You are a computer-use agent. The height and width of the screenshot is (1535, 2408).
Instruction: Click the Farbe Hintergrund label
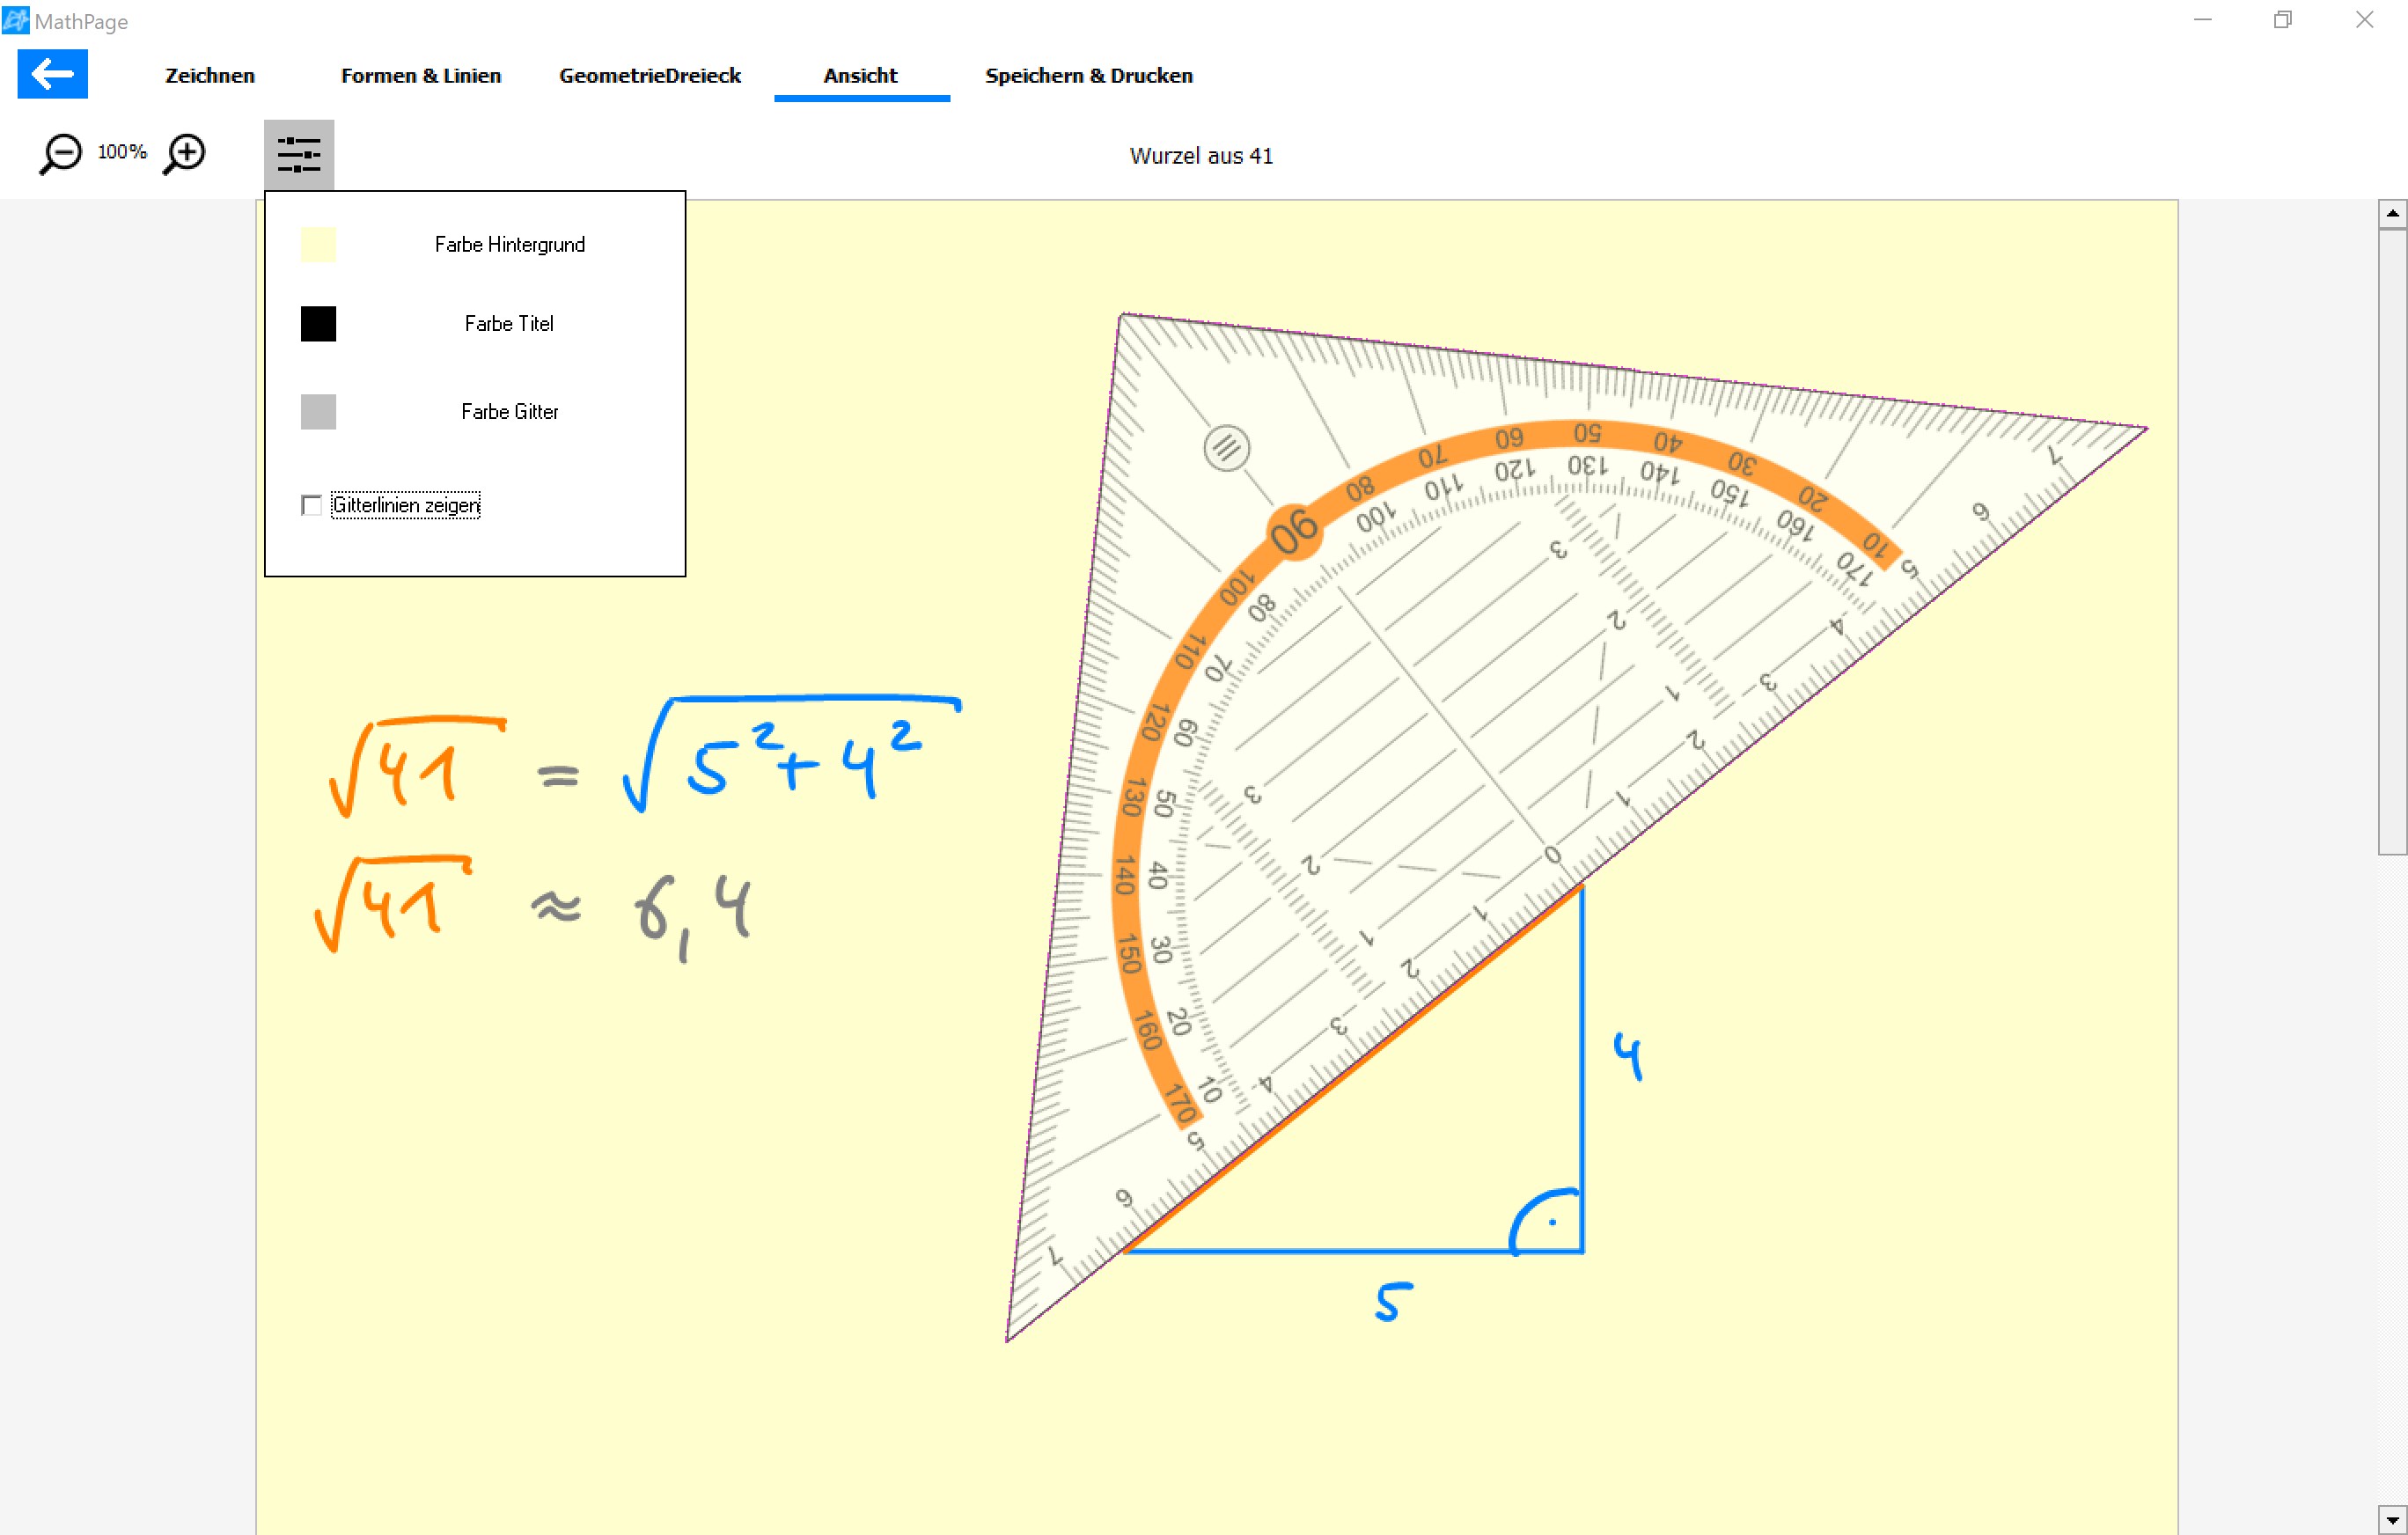click(x=509, y=245)
